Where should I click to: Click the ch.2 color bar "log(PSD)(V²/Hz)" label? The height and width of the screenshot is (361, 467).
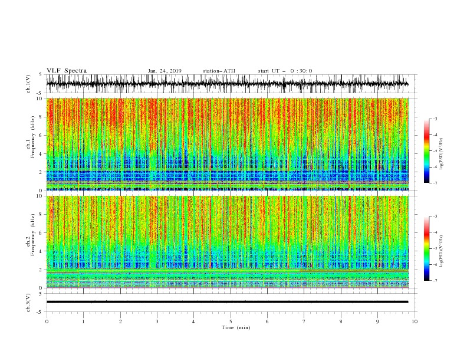(x=442, y=251)
